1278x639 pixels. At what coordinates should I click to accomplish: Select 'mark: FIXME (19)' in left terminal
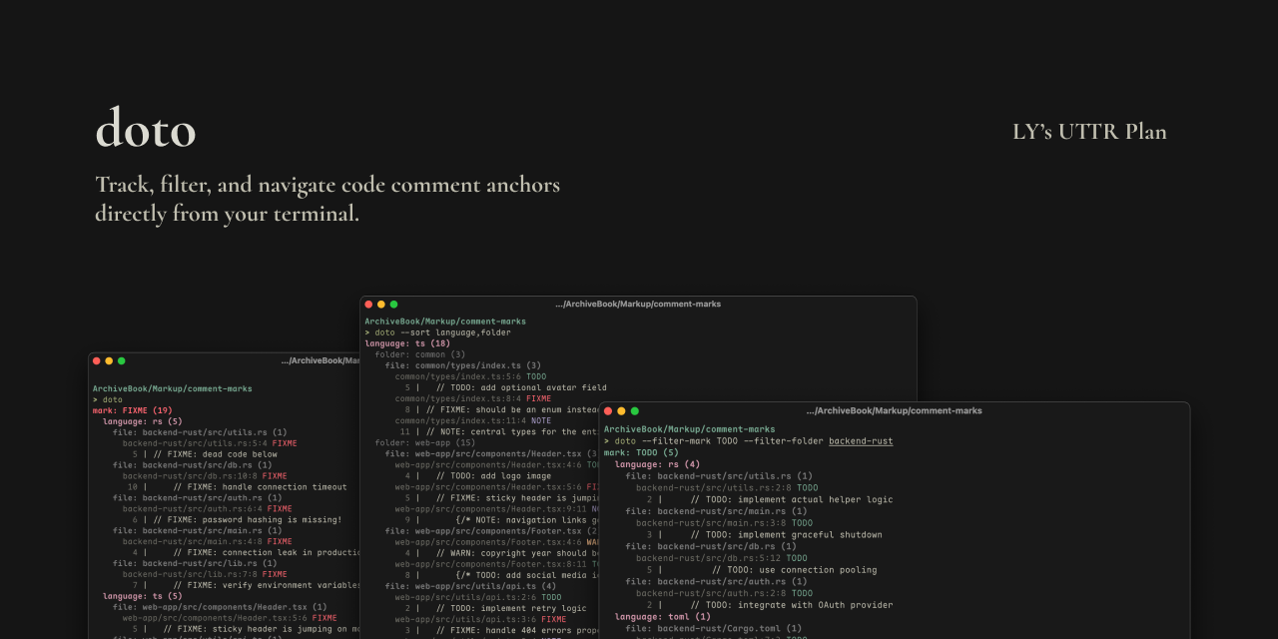coord(133,410)
